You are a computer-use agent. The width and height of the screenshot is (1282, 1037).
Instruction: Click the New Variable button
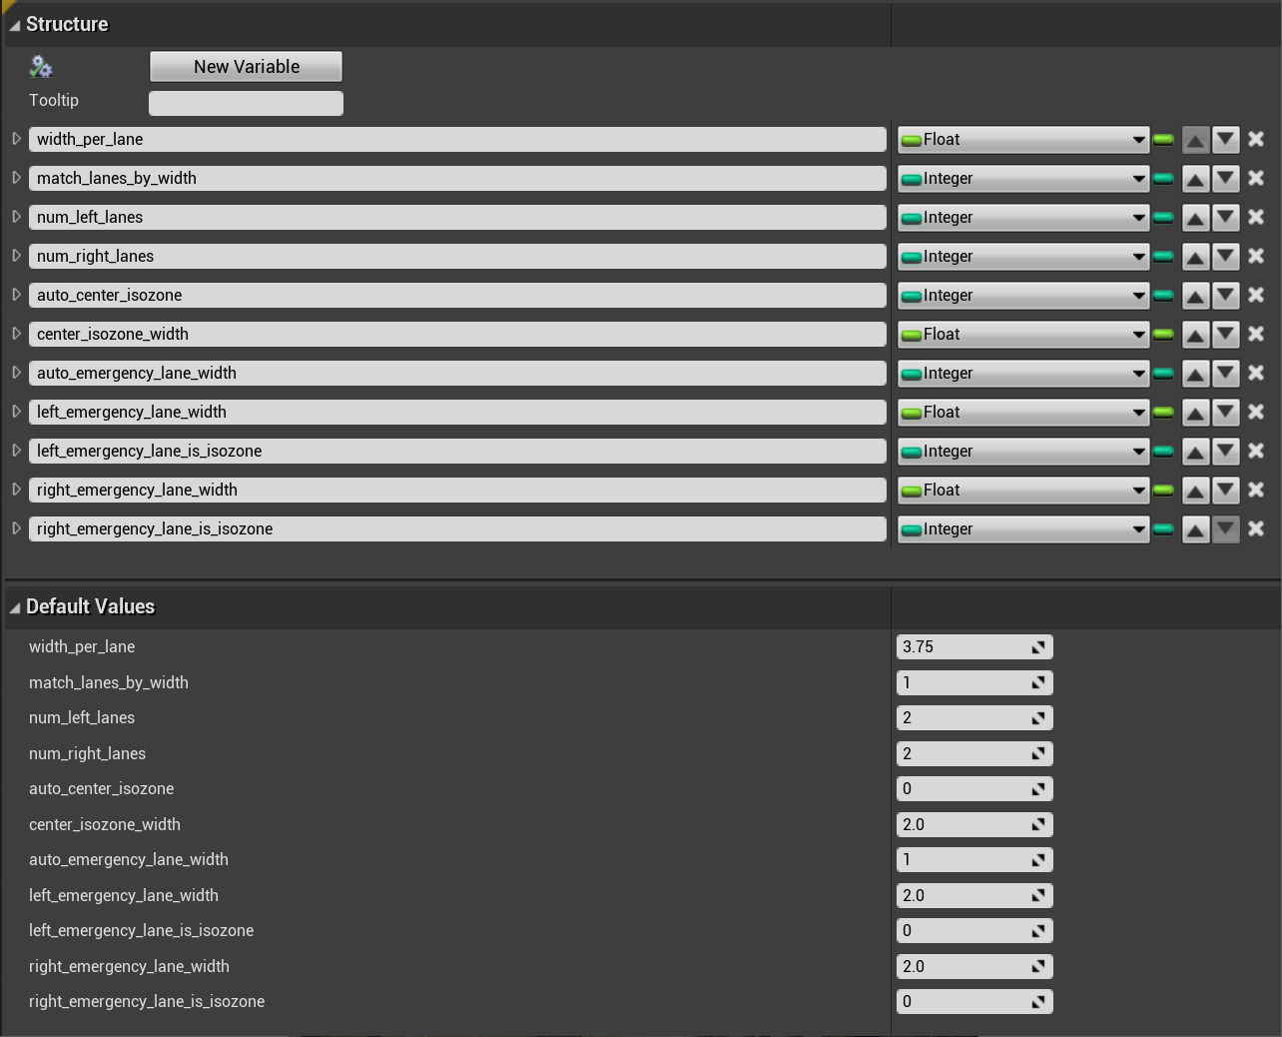[x=246, y=67]
